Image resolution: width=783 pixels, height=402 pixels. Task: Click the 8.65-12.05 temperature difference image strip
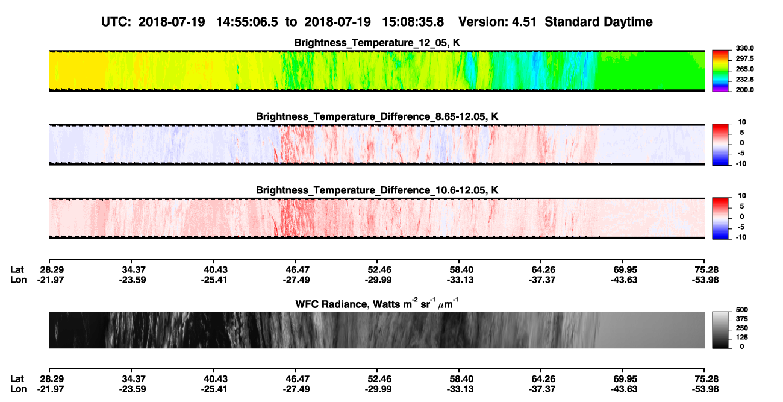[376, 145]
